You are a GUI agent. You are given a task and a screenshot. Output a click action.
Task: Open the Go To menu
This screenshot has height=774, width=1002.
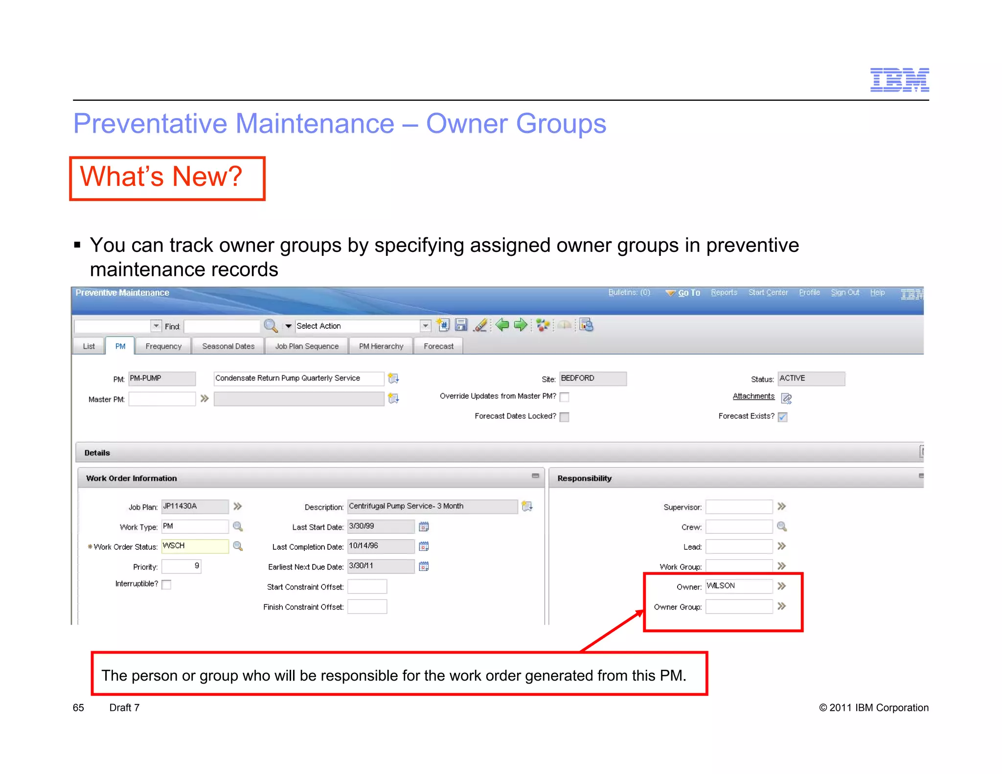[683, 293]
